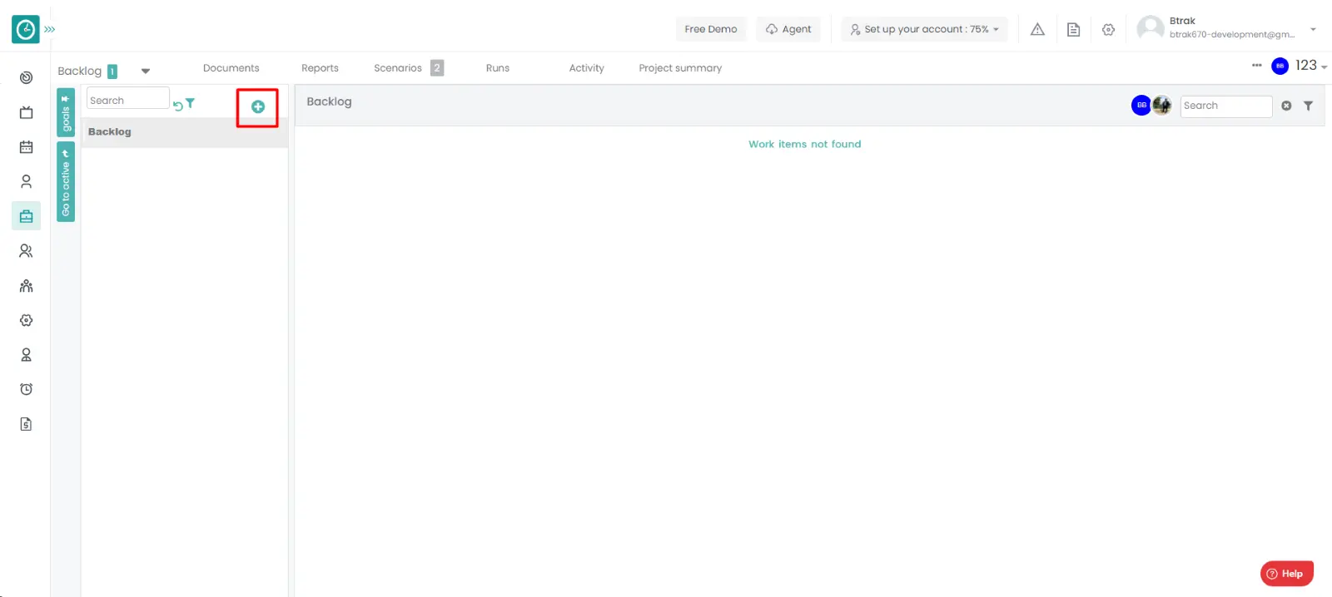The width and height of the screenshot is (1332, 597).
Task: Open the alert triangle notifications icon
Action: tap(1037, 29)
